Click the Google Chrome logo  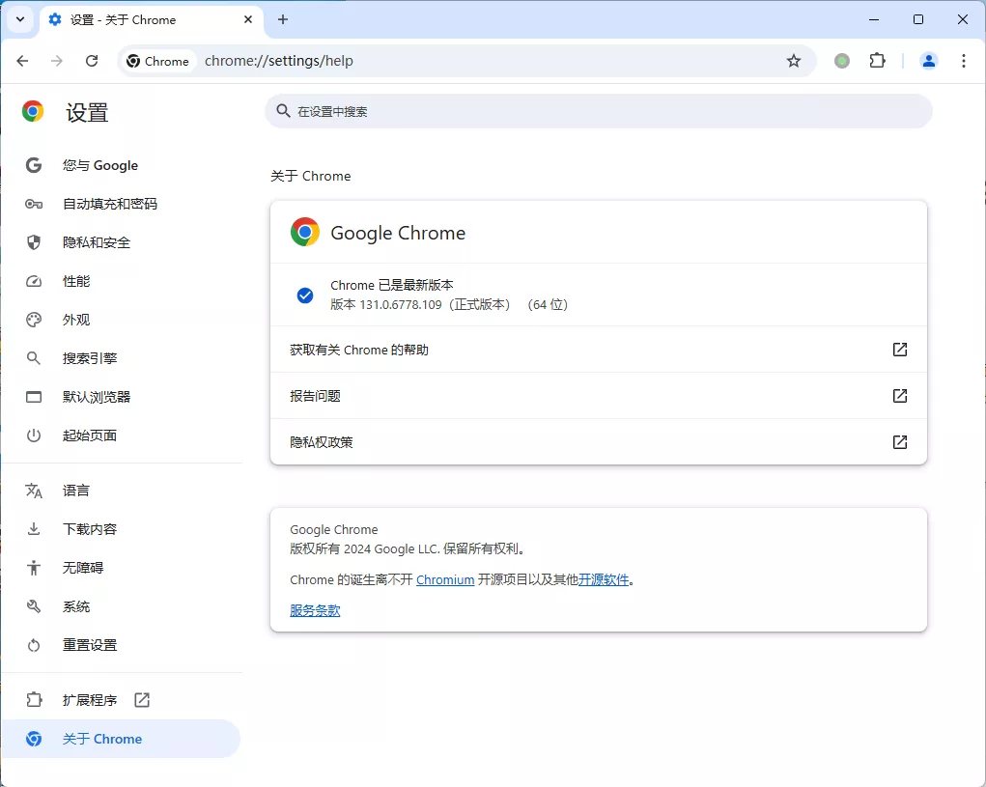[304, 232]
